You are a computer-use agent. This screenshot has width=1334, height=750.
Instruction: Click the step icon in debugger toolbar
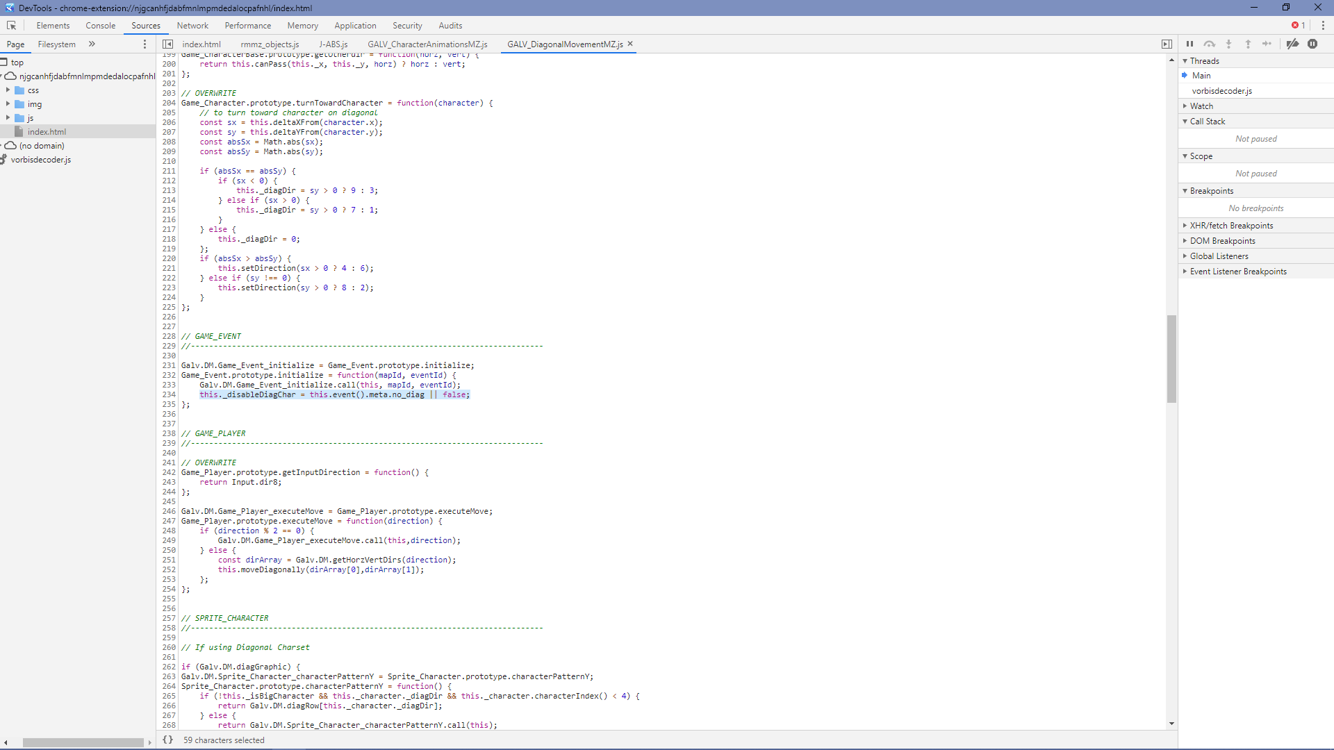[1267, 44]
